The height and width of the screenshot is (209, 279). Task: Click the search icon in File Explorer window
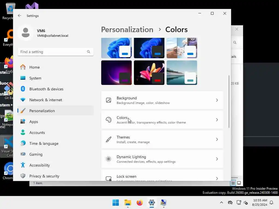tap(235, 42)
